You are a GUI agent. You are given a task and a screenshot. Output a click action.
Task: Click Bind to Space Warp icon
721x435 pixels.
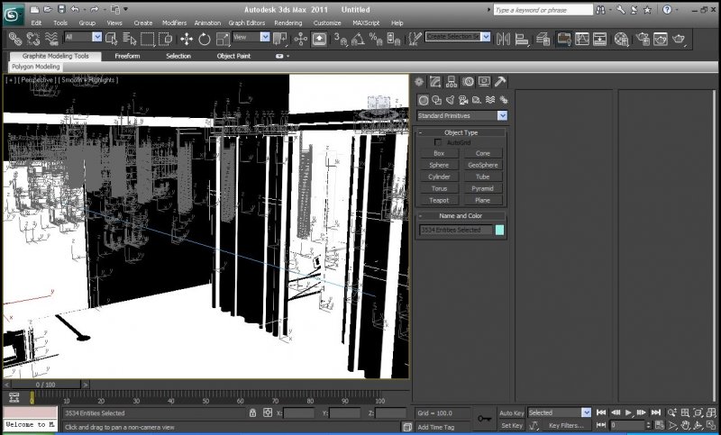tap(51, 39)
